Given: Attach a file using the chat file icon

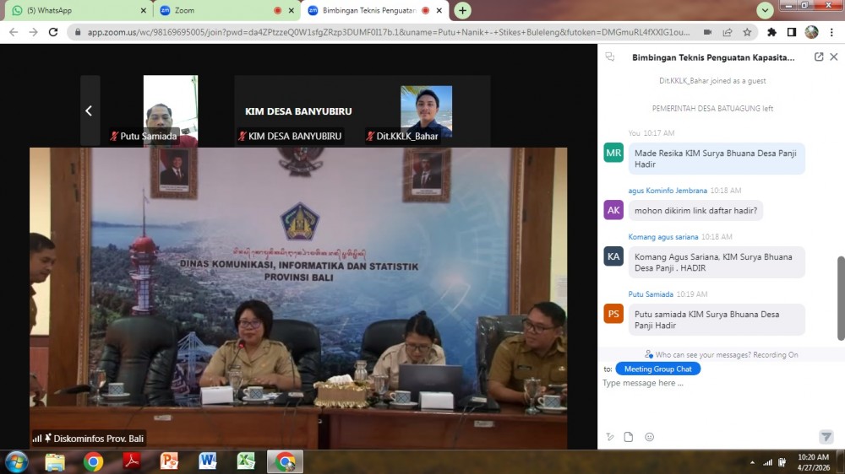Looking at the screenshot, I should coord(629,437).
